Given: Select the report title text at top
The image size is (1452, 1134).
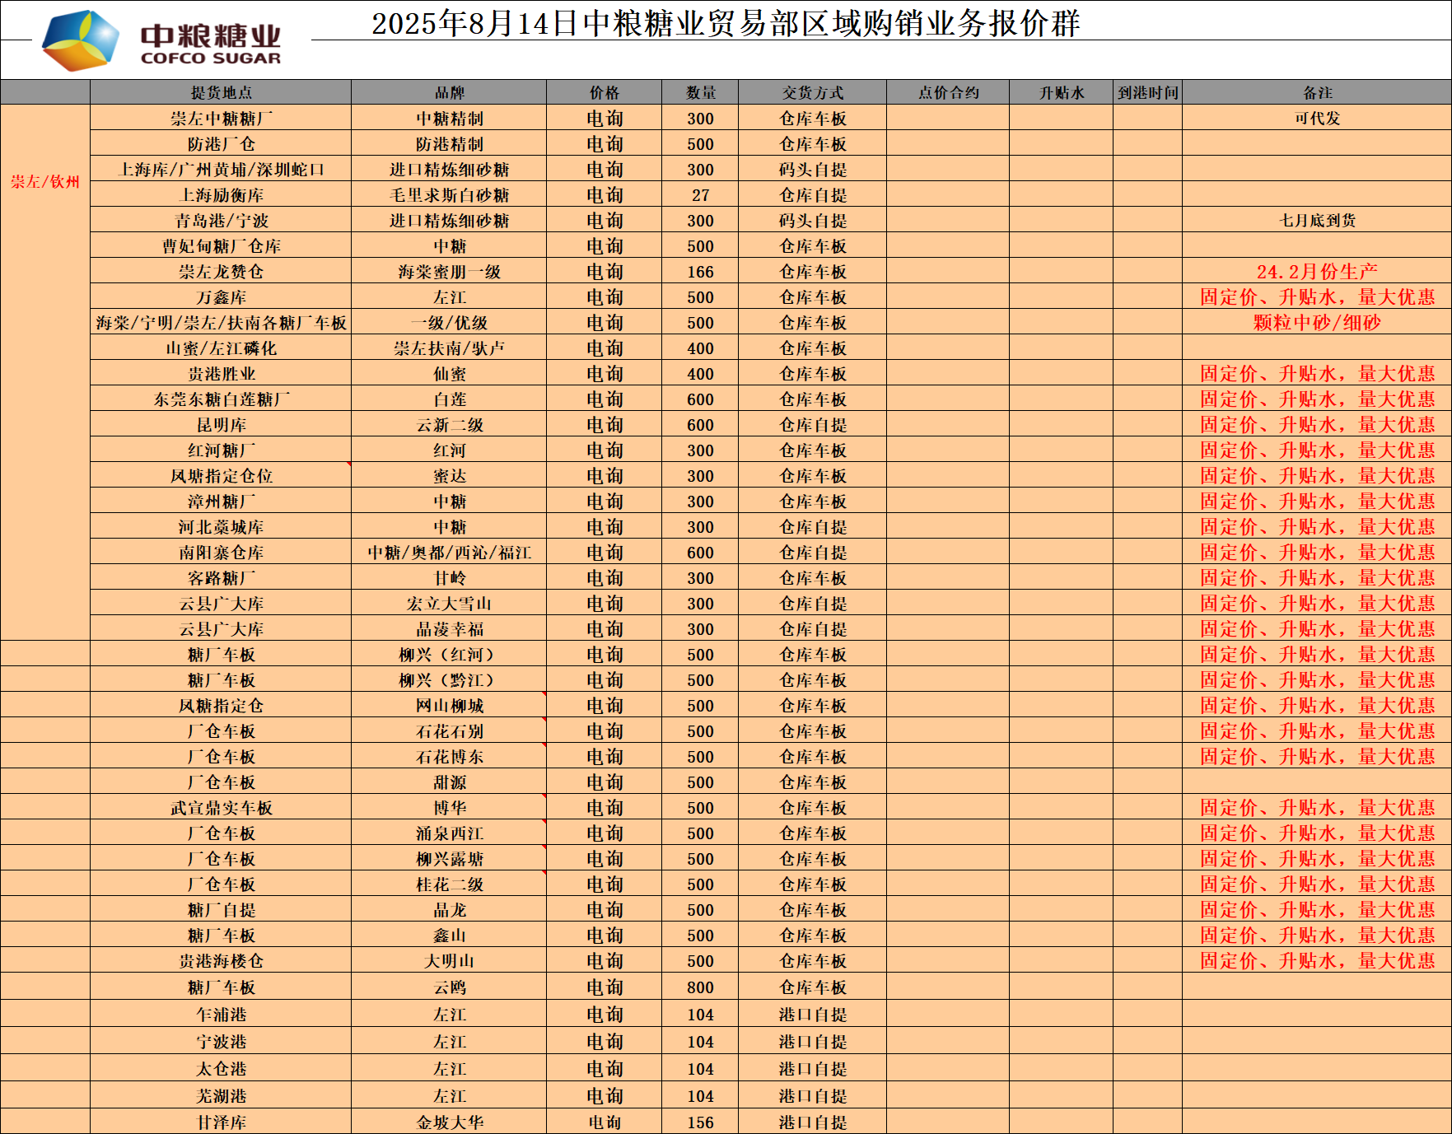Looking at the screenshot, I should (x=725, y=23).
